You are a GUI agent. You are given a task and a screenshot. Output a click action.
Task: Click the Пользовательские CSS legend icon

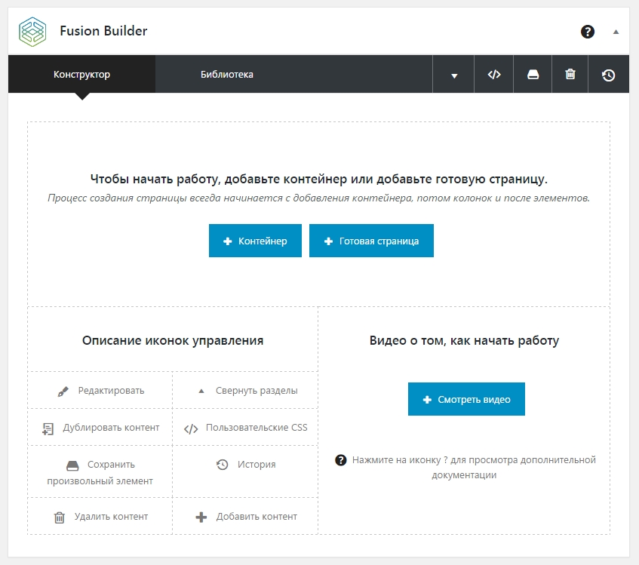[191, 428]
